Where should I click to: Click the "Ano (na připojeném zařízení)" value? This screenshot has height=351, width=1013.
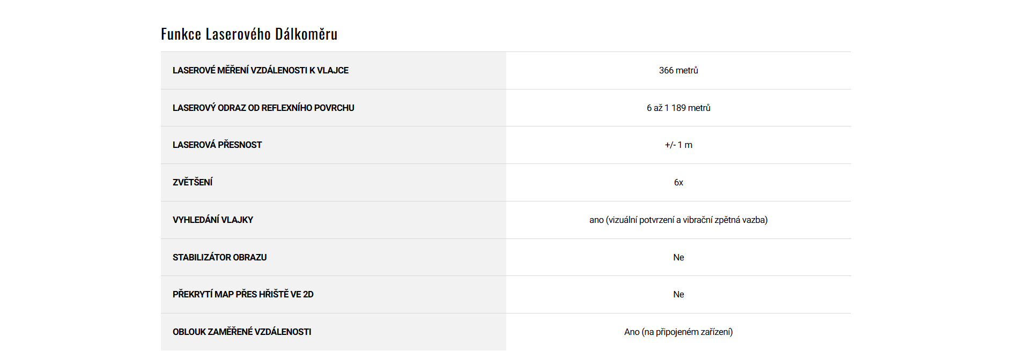point(678,332)
